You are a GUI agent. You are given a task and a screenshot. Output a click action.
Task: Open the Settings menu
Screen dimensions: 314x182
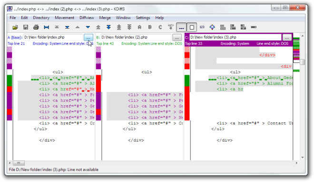click(143, 18)
